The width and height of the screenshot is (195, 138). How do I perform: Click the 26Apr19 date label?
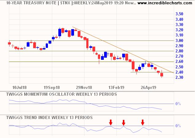149,87
